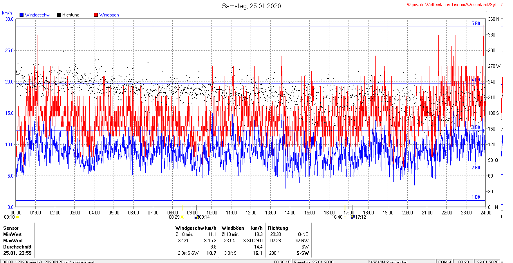Click the yellow sunset marker near 17:00
The height and width of the screenshot is (263, 513).
(x=345, y=208)
